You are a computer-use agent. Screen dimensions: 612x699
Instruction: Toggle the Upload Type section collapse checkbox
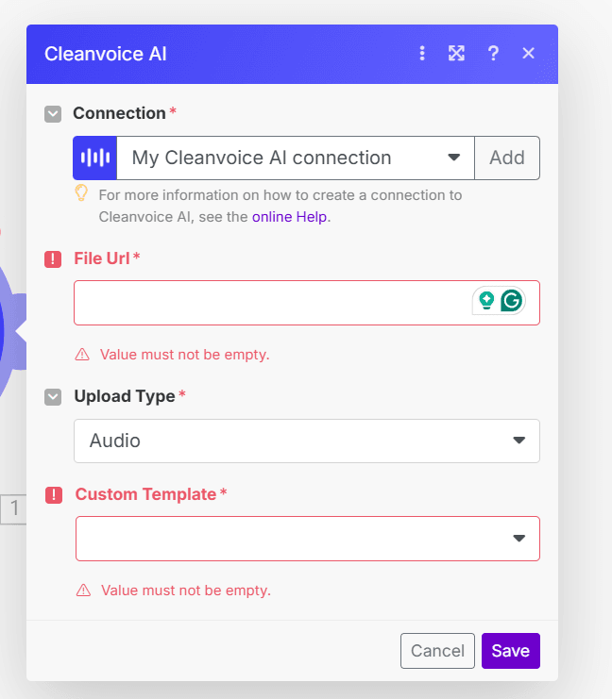click(53, 397)
